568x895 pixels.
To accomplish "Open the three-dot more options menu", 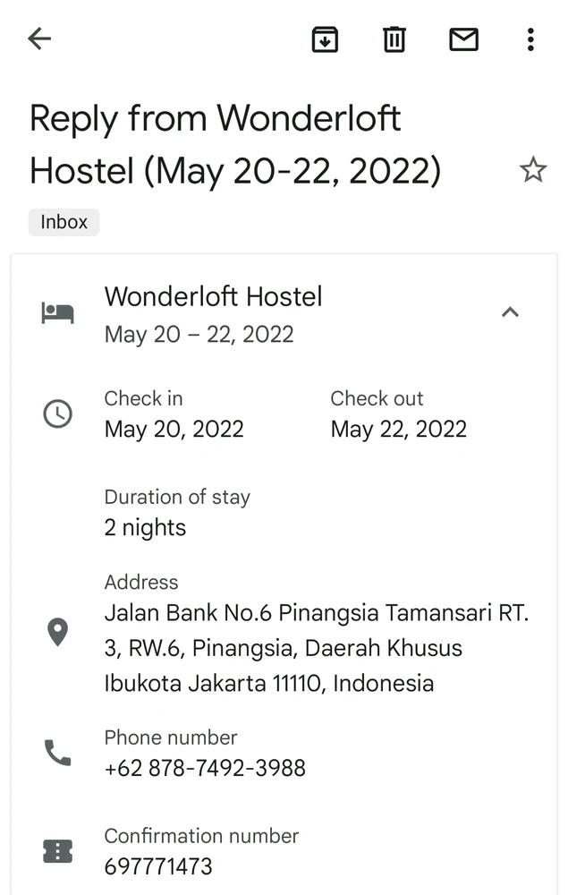I will (530, 39).
